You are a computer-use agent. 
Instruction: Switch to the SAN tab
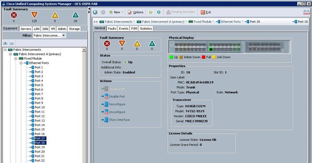45,29
